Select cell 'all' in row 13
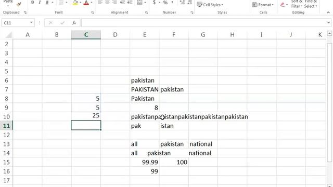Viewport: 333px width, 187px height. coord(145,144)
